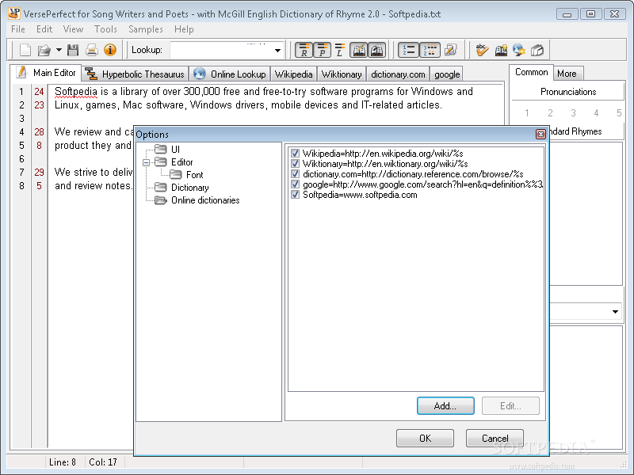Select the More tab in right panel
Image resolution: width=634 pixels, height=475 pixels.
click(567, 74)
